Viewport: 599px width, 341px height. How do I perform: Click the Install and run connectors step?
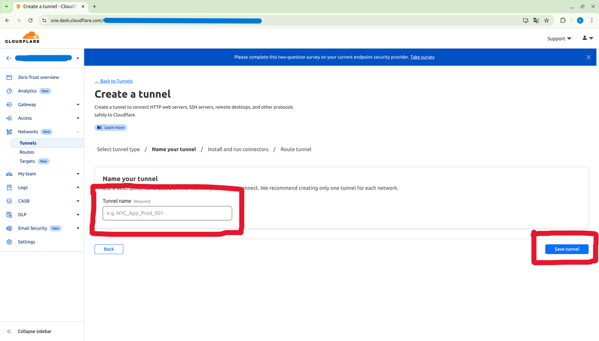tap(238, 149)
